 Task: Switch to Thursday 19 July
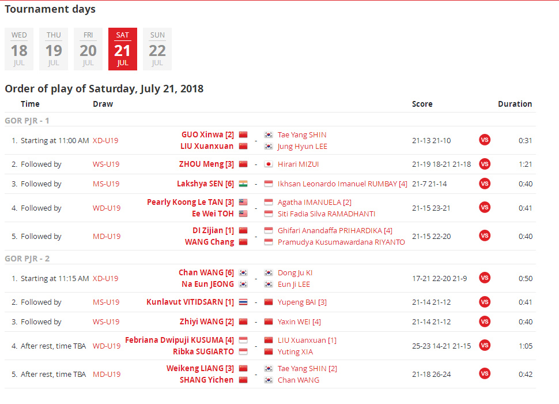(x=54, y=49)
